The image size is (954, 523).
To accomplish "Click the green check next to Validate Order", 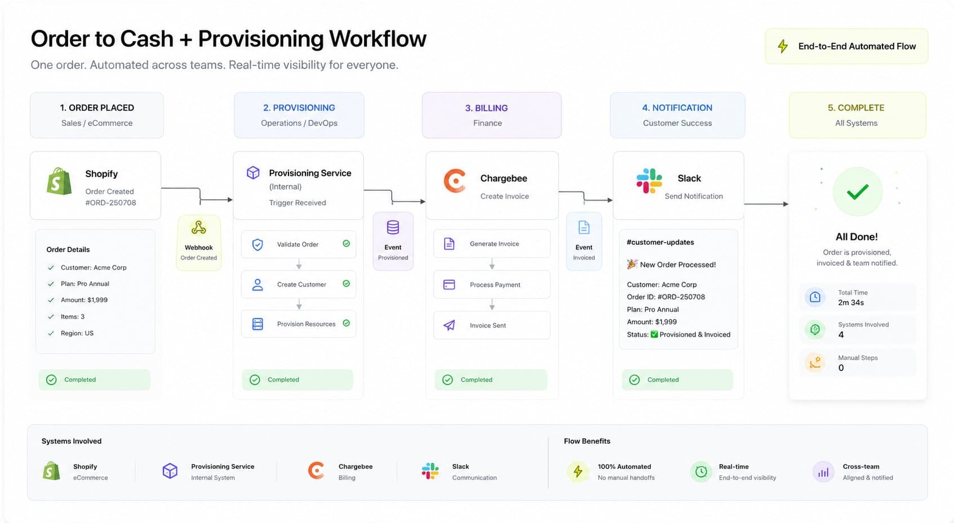I will tap(346, 244).
